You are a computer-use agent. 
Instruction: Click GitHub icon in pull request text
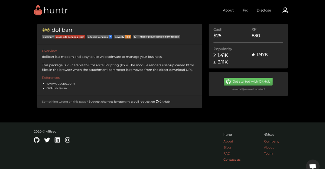click(x=157, y=102)
